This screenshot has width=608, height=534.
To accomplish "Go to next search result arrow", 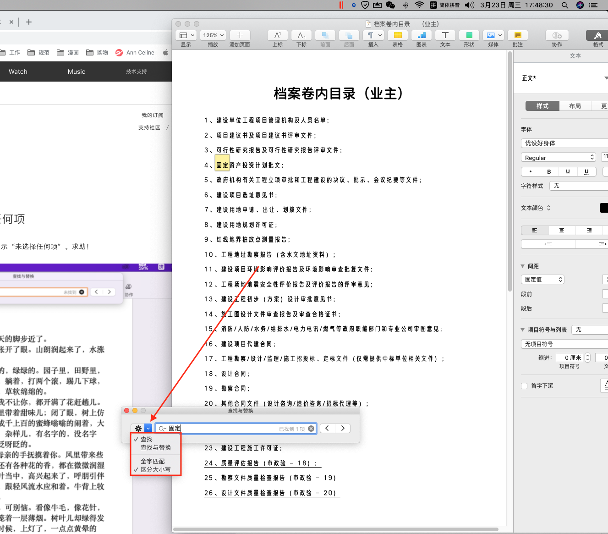I will click(343, 428).
